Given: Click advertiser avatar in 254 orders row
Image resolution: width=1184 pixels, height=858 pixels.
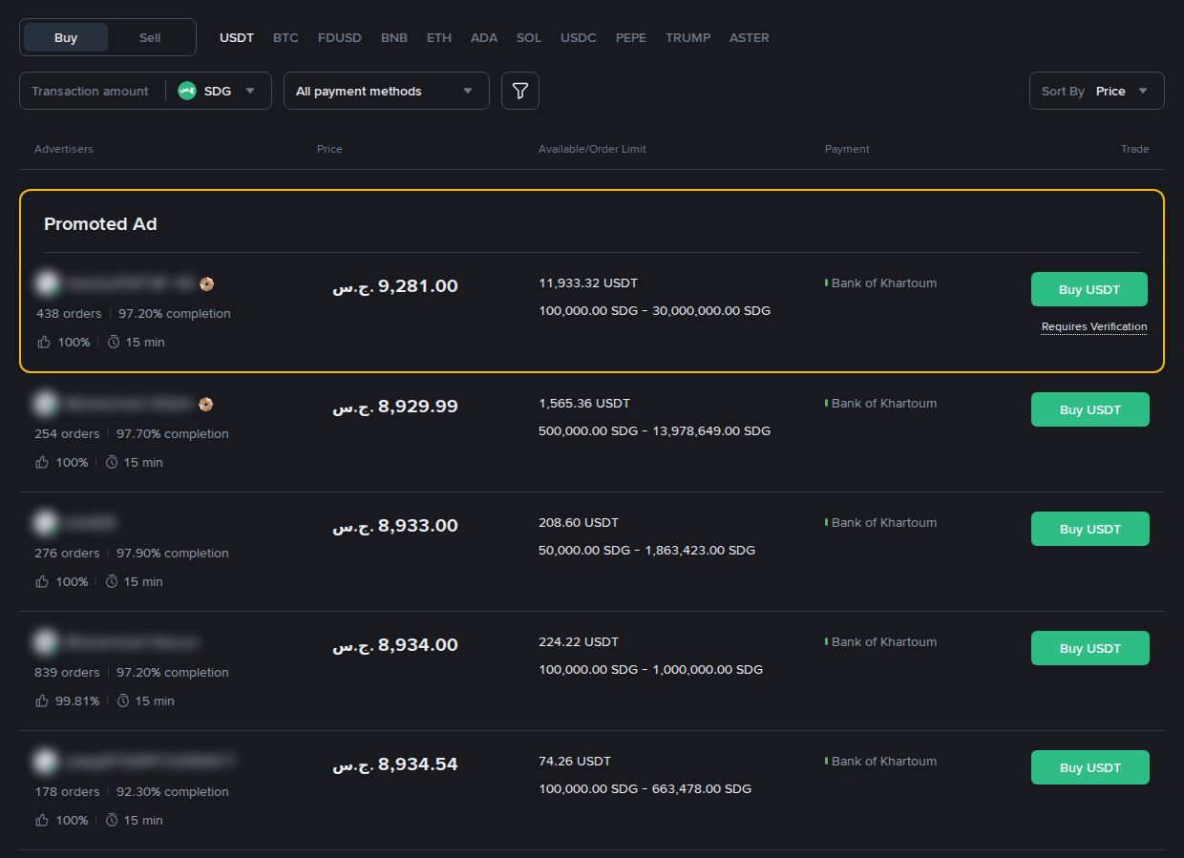Looking at the screenshot, I should point(45,404).
